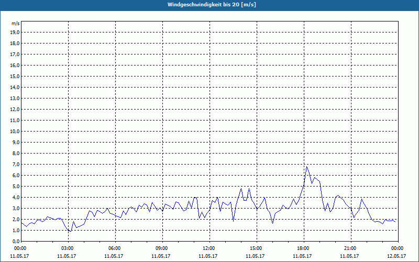Click the 21:00 time label

(351, 248)
